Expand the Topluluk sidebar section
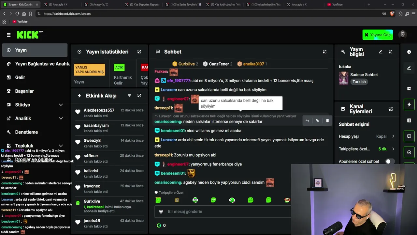This screenshot has height=235, width=417. click(x=61, y=146)
